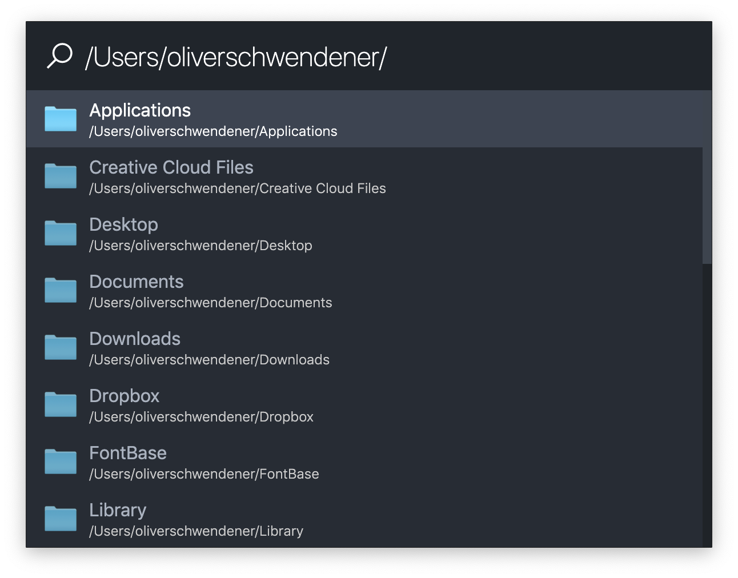
Task: Pick the FontBase result title
Action: [128, 453]
